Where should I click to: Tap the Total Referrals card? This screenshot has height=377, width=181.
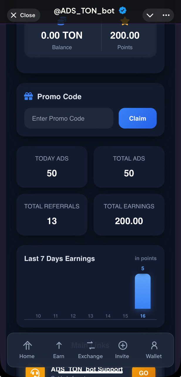point(52,214)
